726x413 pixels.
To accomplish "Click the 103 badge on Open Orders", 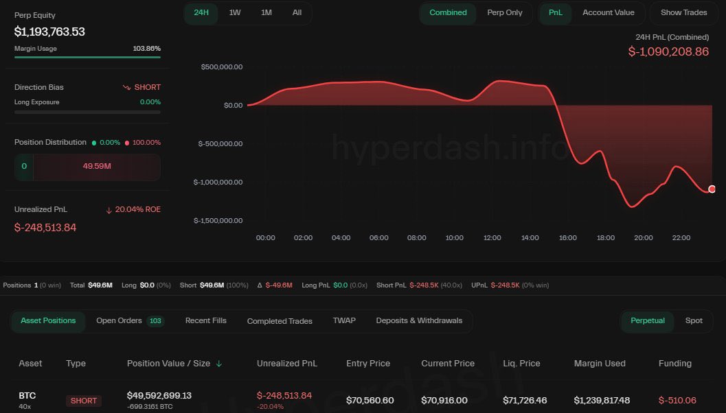I will pos(155,321).
